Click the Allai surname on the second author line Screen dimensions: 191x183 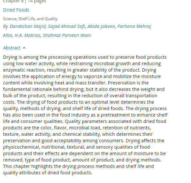click(x=7, y=35)
